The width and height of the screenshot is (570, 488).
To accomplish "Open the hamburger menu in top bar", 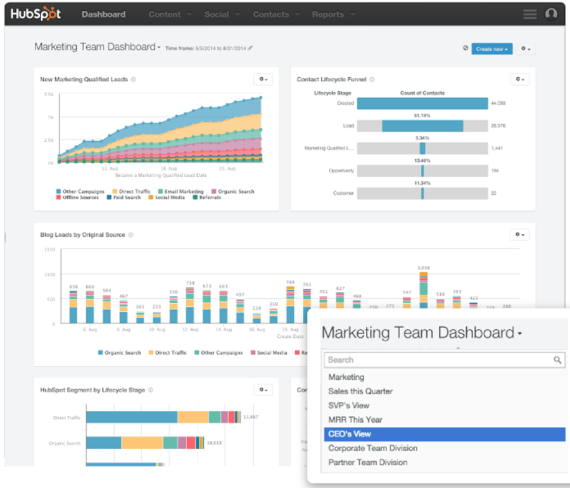I will (x=529, y=13).
